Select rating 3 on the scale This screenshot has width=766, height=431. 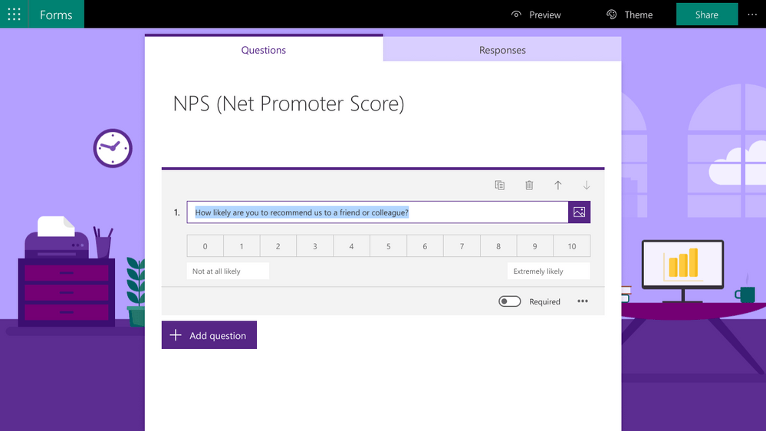[315, 246]
